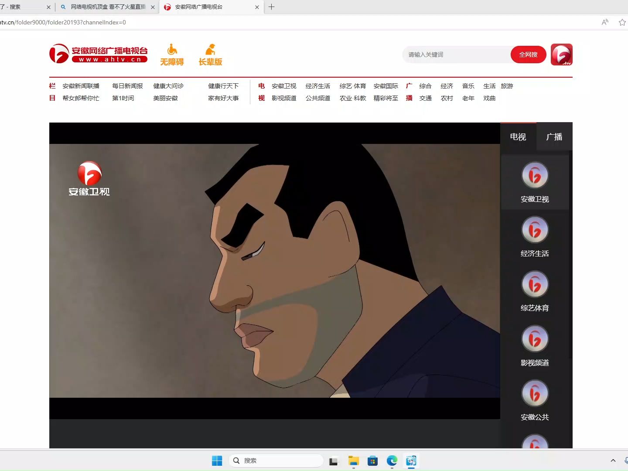Open the 老年 radio channel link
The width and height of the screenshot is (628, 471).
pyautogui.click(x=468, y=98)
